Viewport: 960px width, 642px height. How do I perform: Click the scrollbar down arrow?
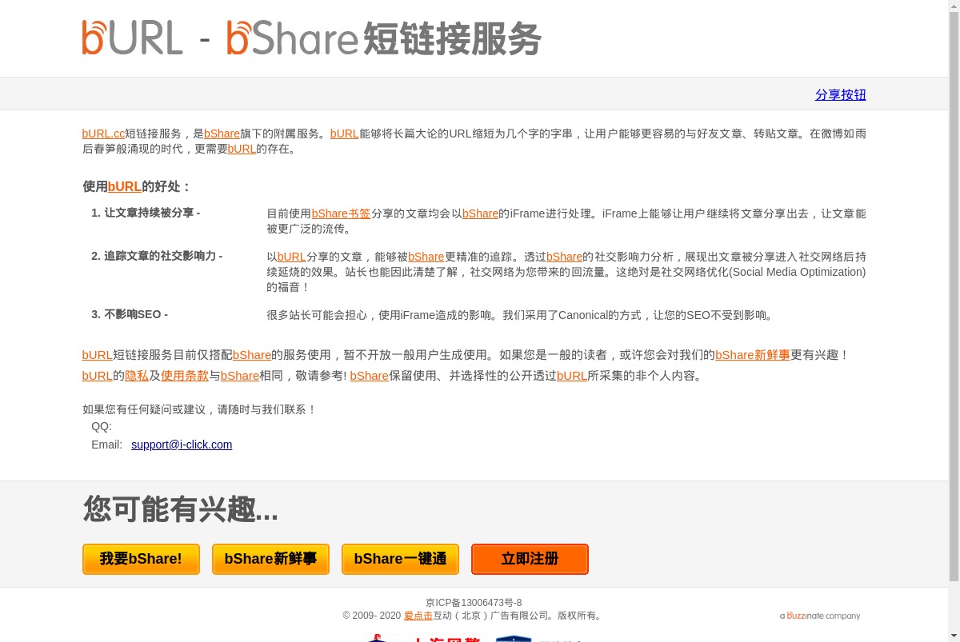coord(954,636)
